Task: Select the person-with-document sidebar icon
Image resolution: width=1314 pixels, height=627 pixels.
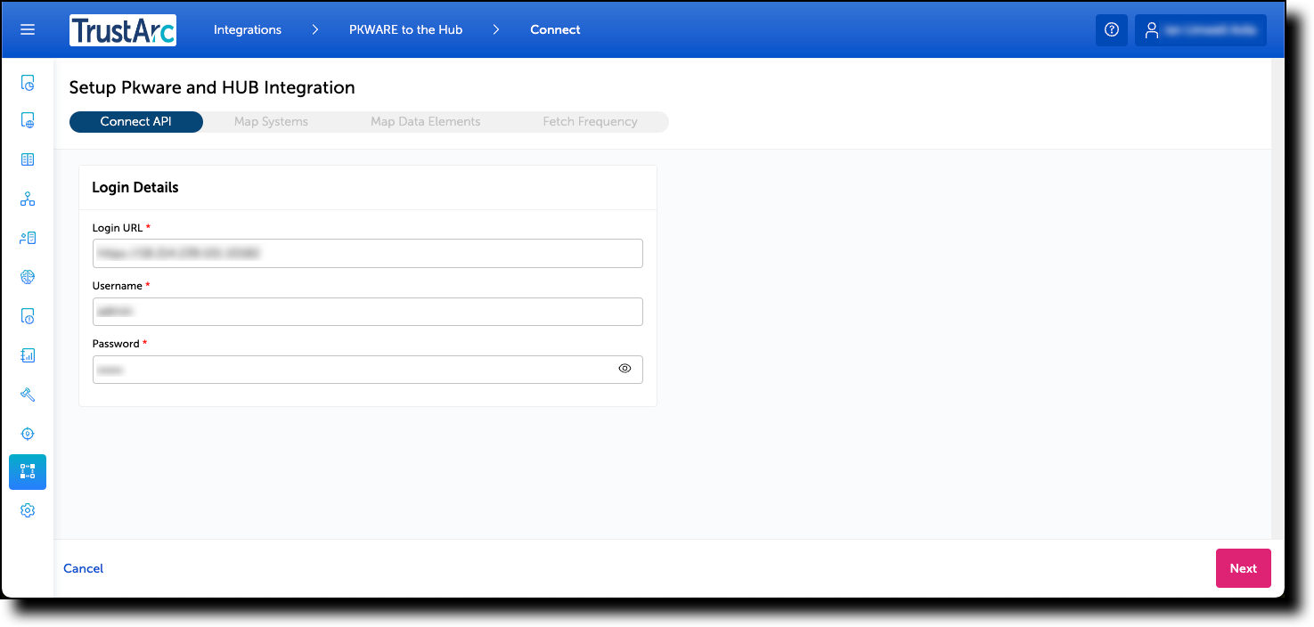Action: [27, 237]
